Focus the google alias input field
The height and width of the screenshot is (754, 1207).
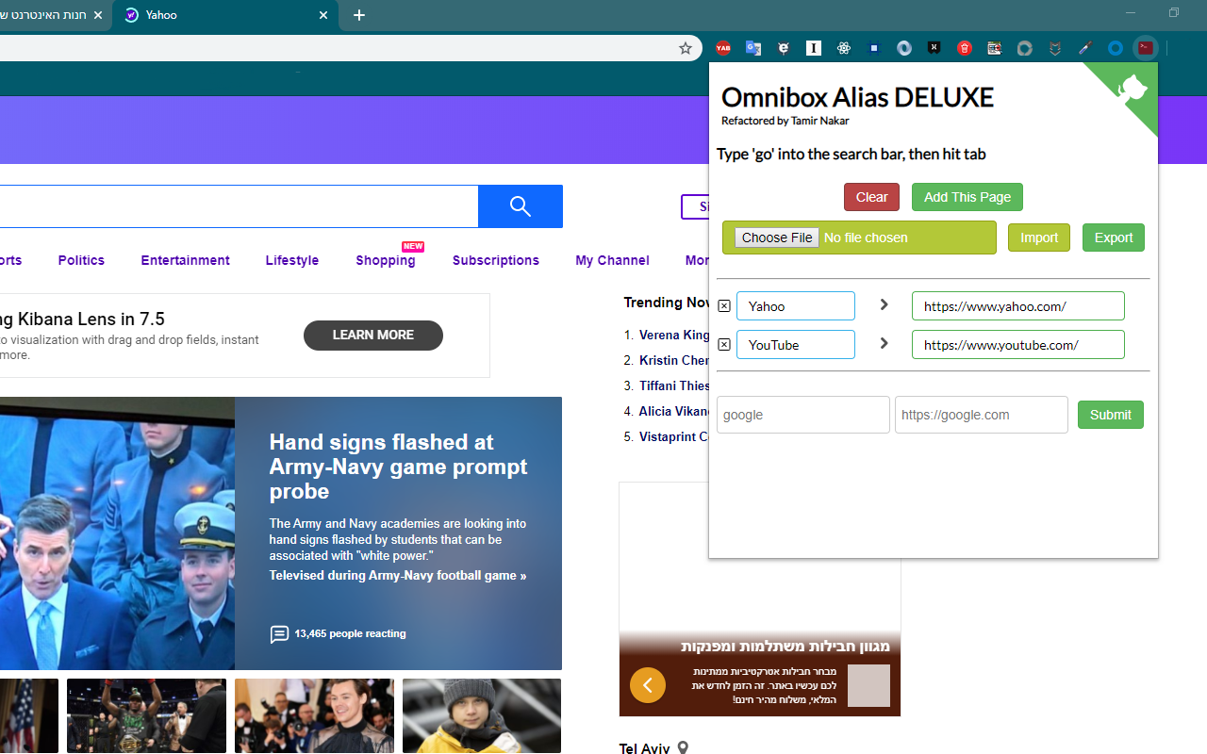(803, 415)
